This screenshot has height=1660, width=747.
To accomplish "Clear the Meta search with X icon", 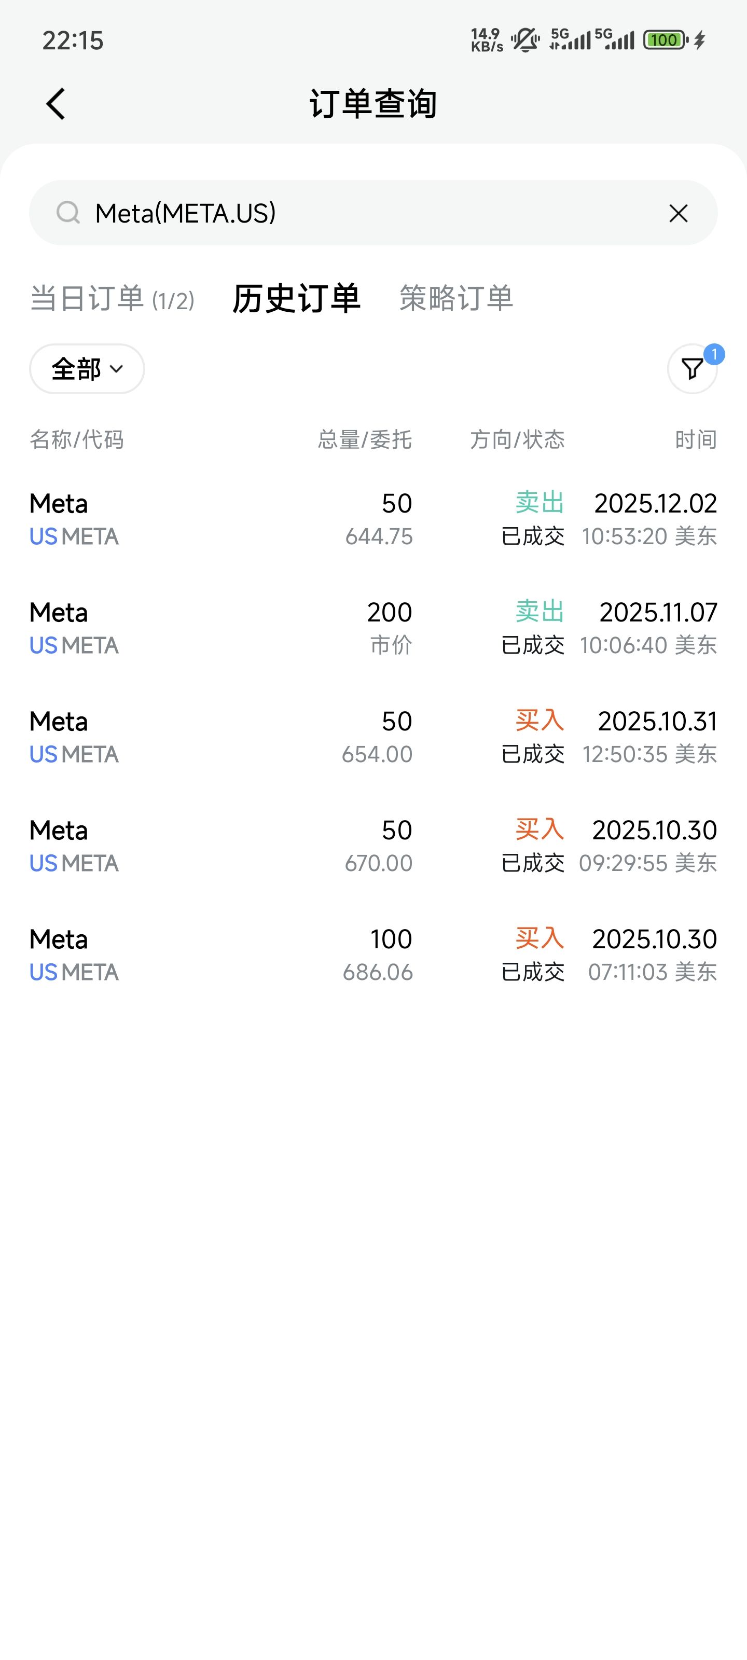I will pyautogui.click(x=678, y=213).
